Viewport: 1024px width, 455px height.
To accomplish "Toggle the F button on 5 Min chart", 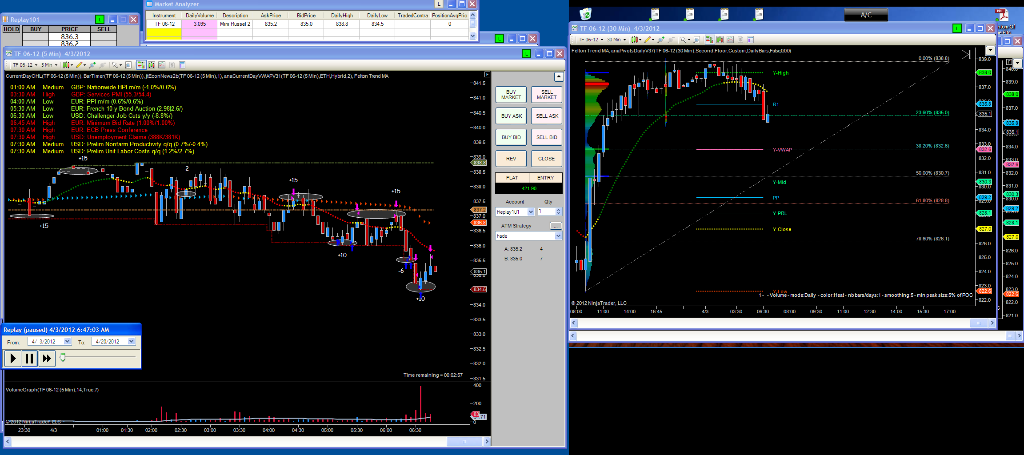I will pyautogui.click(x=487, y=74).
